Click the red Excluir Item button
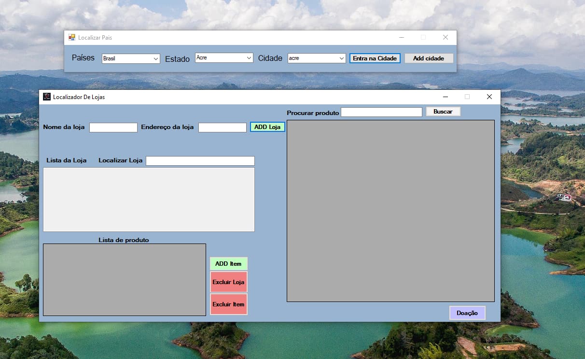585x359 pixels. (228, 304)
